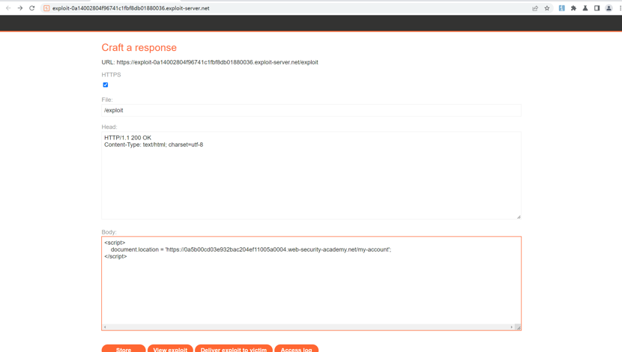Store the exploit

click(x=124, y=349)
